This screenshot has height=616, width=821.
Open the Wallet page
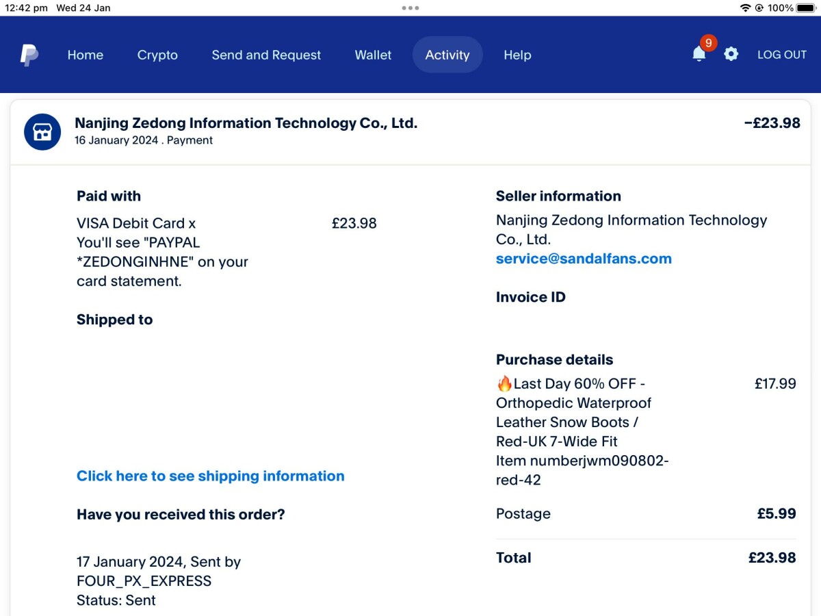click(x=373, y=55)
